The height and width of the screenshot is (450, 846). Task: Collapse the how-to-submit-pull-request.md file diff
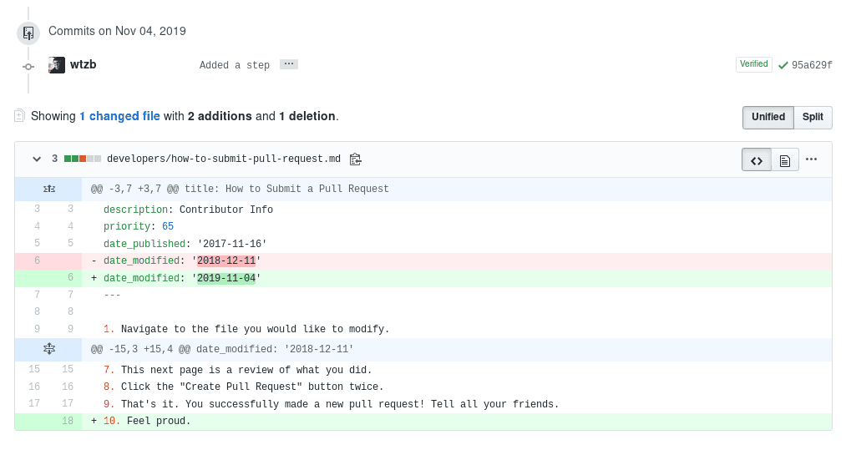coord(37,159)
